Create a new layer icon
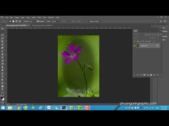The height and width of the screenshot is (126, 169). (155, 75)
